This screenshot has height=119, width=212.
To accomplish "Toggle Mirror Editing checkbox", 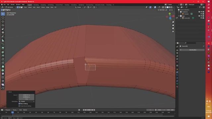I will [x=19, y=104].
